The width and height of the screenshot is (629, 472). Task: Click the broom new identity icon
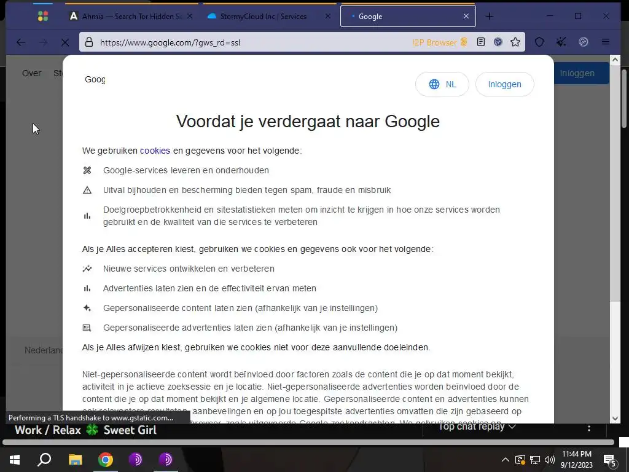coord(561,42)
